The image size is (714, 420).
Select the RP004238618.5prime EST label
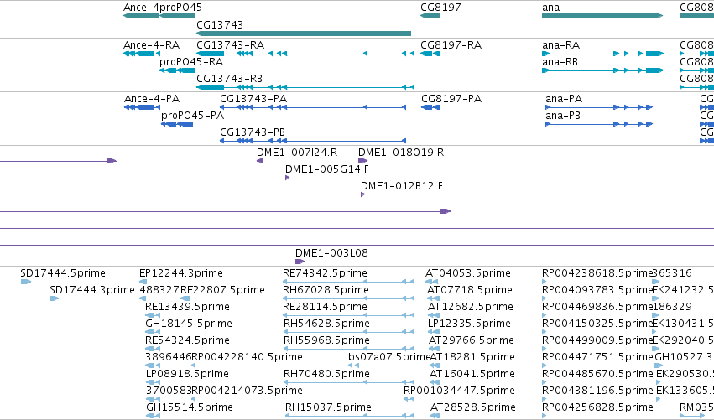click(x=597, y=273)
